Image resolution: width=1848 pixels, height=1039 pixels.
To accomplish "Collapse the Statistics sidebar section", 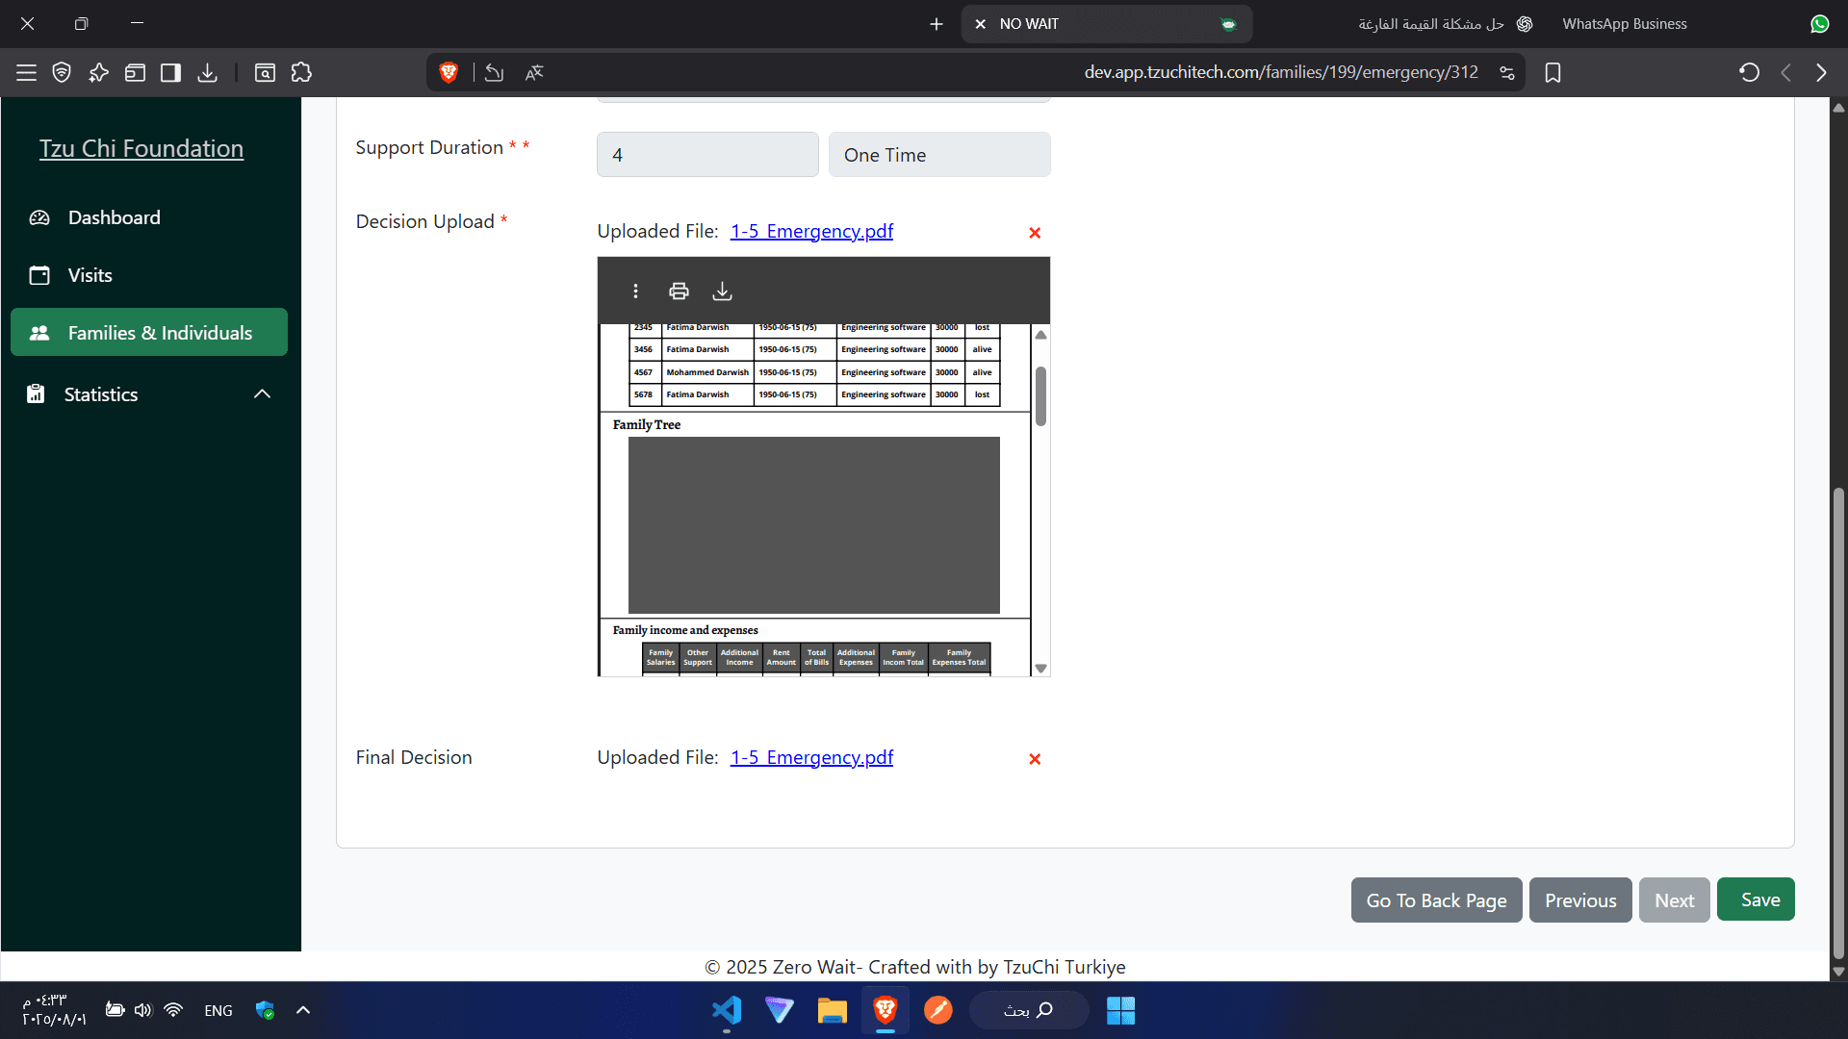I will click(262, 394).
